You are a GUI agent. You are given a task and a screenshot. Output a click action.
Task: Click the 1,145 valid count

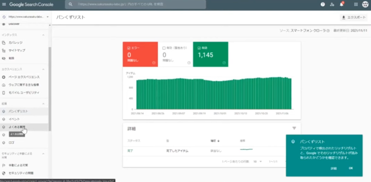click(x=205, y=55)
